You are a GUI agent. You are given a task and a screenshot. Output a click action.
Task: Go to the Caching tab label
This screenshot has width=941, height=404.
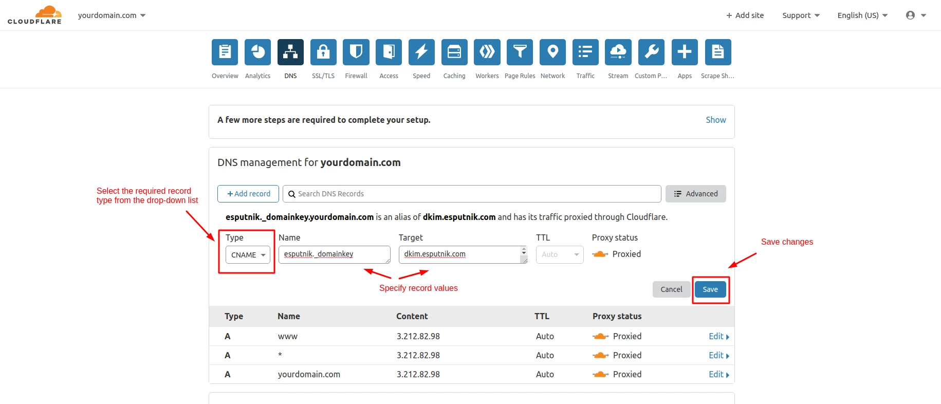[454, 76]
